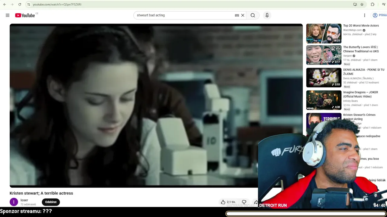Open the YouTube hamburger guide menu
387x217 pixels.
[x=8, y=15]
